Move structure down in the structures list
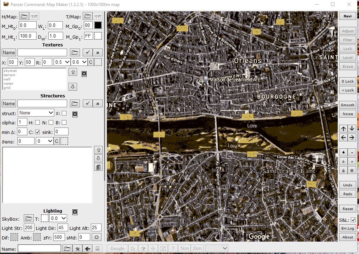Image resolution: width=359 pixels, height=254 pixels. coord(98,158)
